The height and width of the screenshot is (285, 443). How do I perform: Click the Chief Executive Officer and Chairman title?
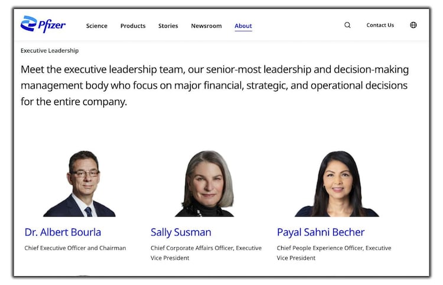(75, 248)
